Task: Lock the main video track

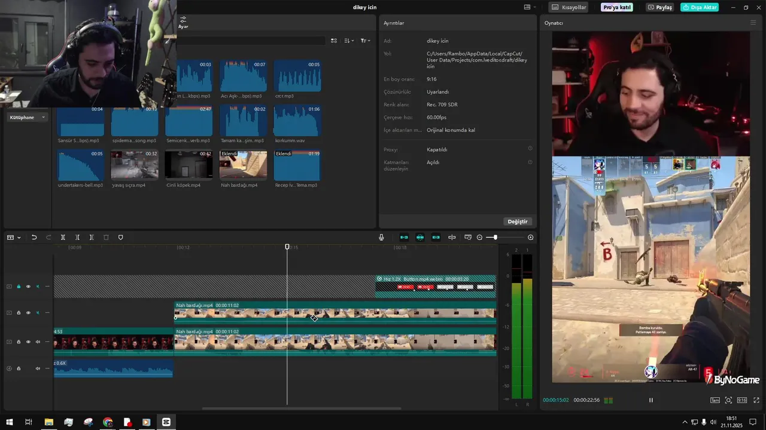Action: pos(19,342)
